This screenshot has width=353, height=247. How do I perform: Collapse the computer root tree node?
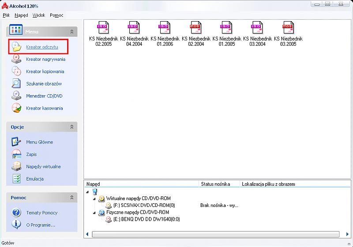(x=87, y=192)
